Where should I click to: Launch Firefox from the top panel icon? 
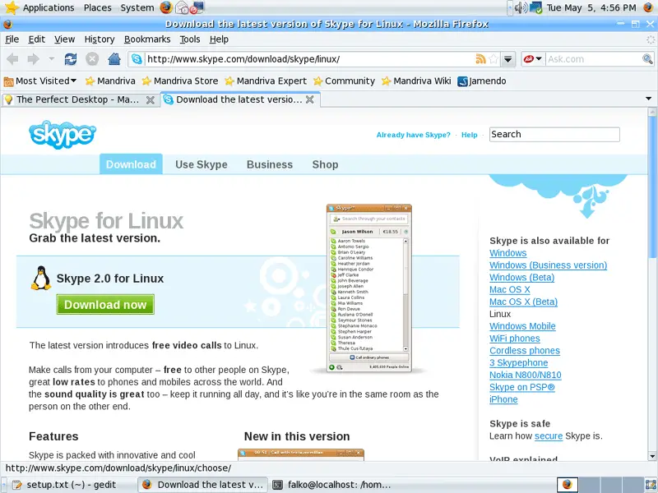[166, 7]
